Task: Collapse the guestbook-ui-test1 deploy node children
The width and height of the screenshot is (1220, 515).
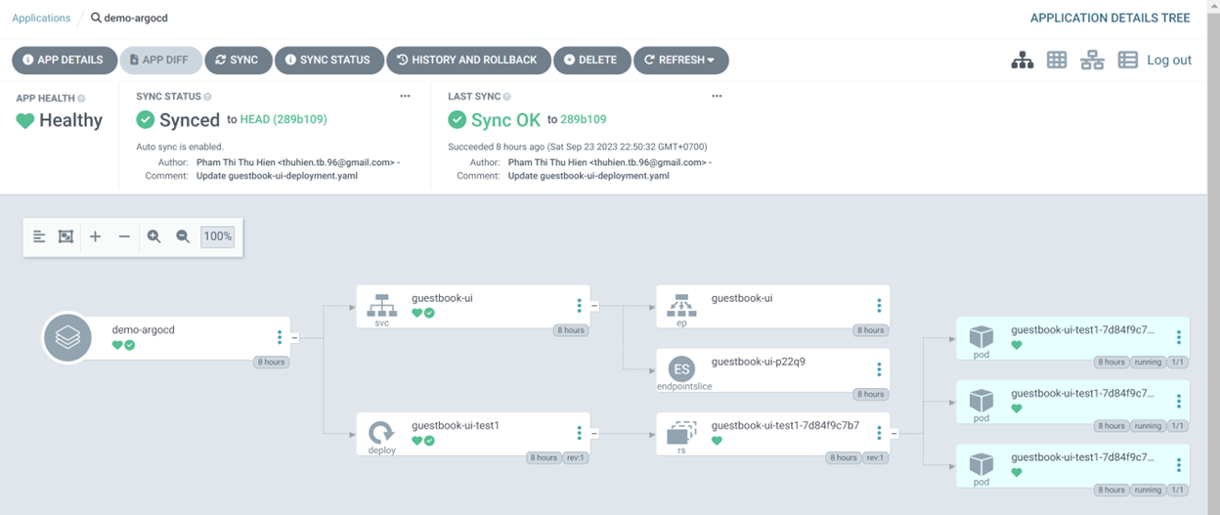Action: tap(594, 433)
